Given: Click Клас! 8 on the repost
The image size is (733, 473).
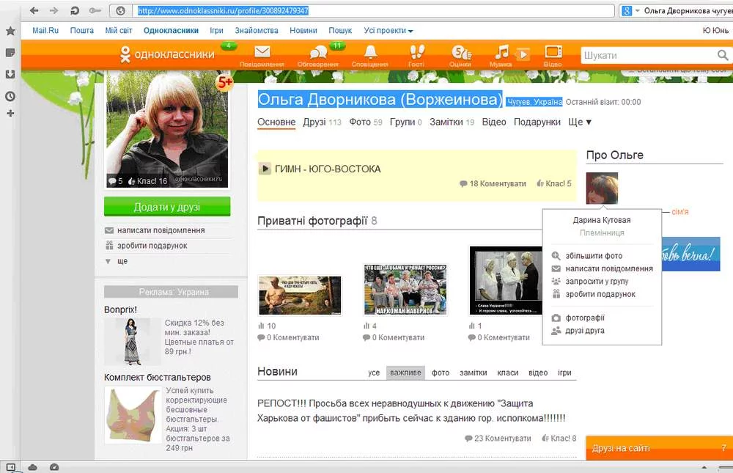Looking at the screenshot, I should click(x=559, y=439).
